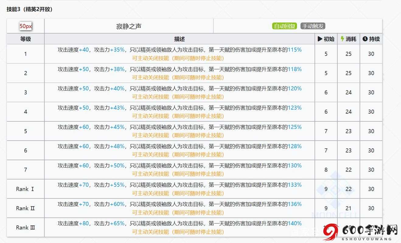Click the 等级 column header
This screenshot has width=401, height=243.
click(x=26, y=39)
